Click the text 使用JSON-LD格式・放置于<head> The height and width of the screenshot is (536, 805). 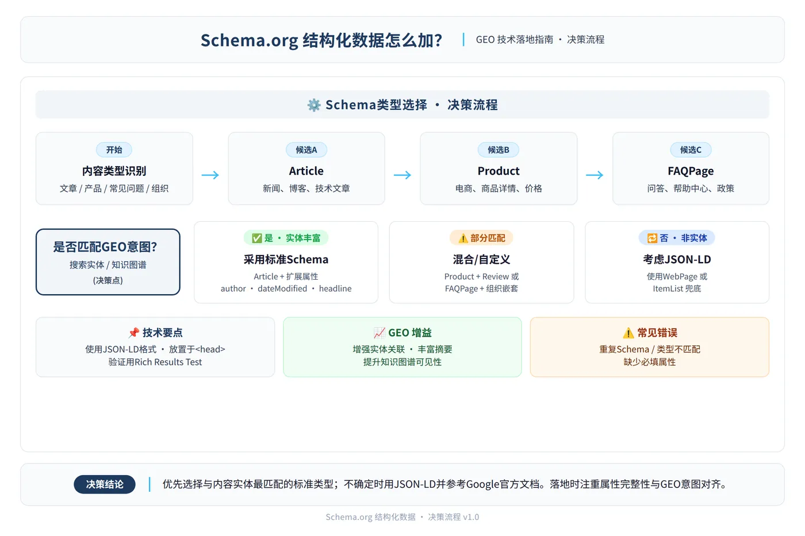coord(155,349)
